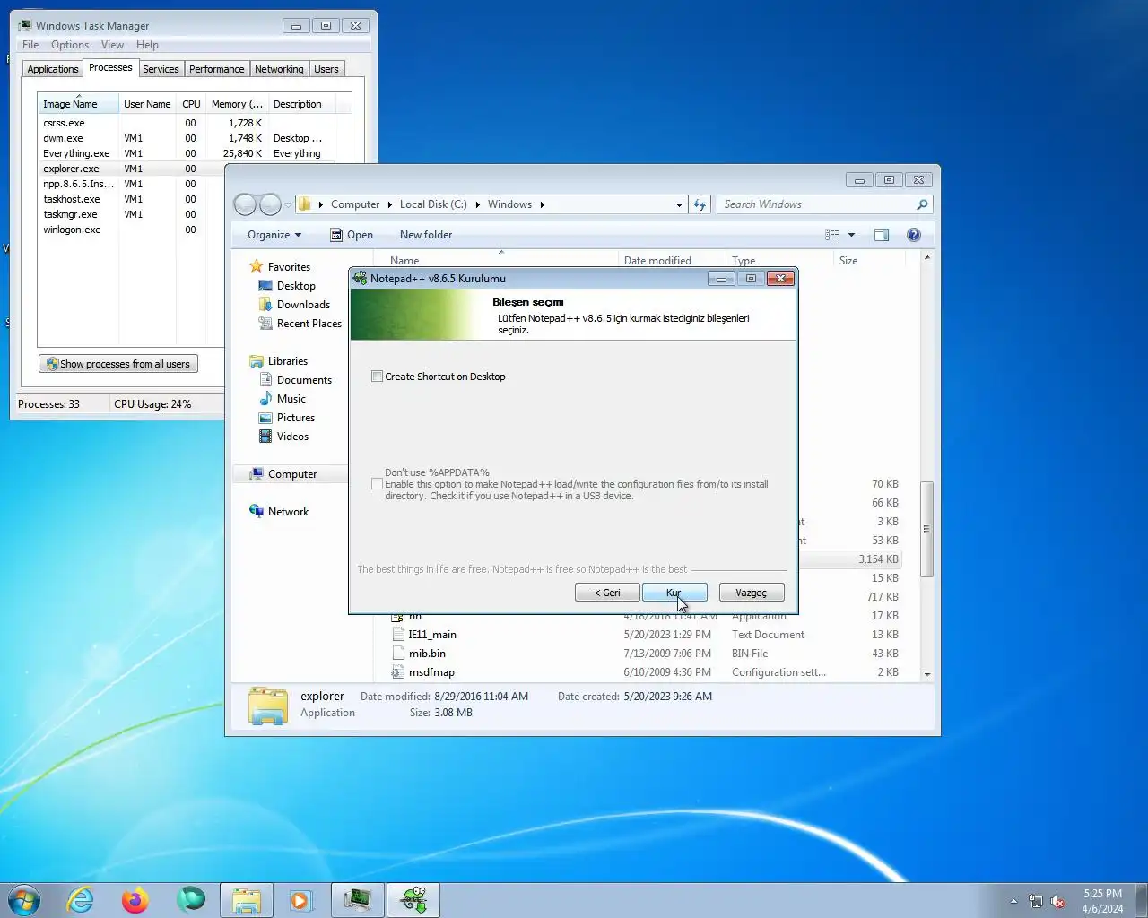1148x918 pixels.
Task: Open Task Manager File menu
Action: point(30,45)
